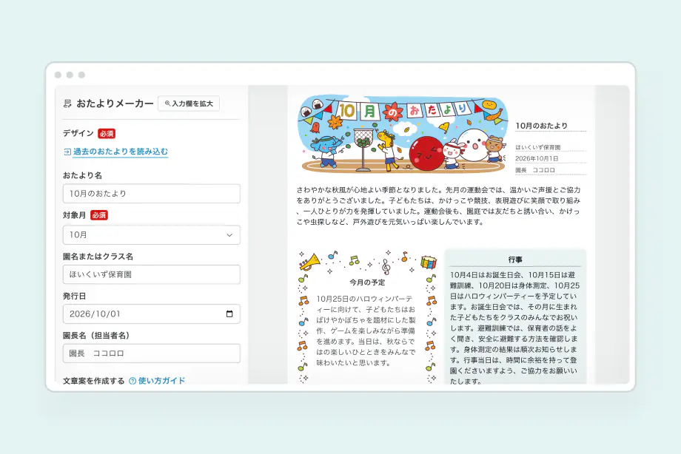Click the trumpet decoration on 今月の予定 frame
This screenshot has width=681, height=454.
309,262
